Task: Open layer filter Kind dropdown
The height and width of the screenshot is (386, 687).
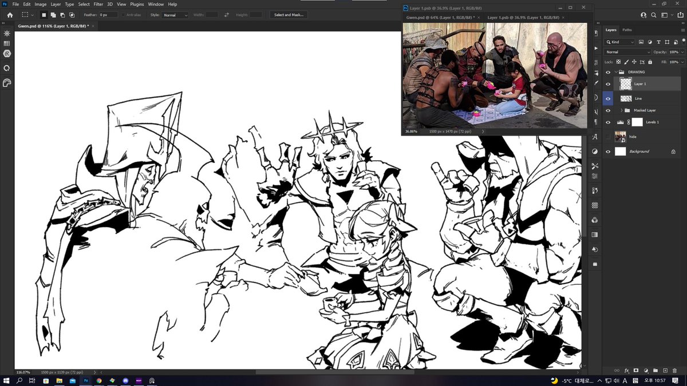Action: click(x=620, y=42)
